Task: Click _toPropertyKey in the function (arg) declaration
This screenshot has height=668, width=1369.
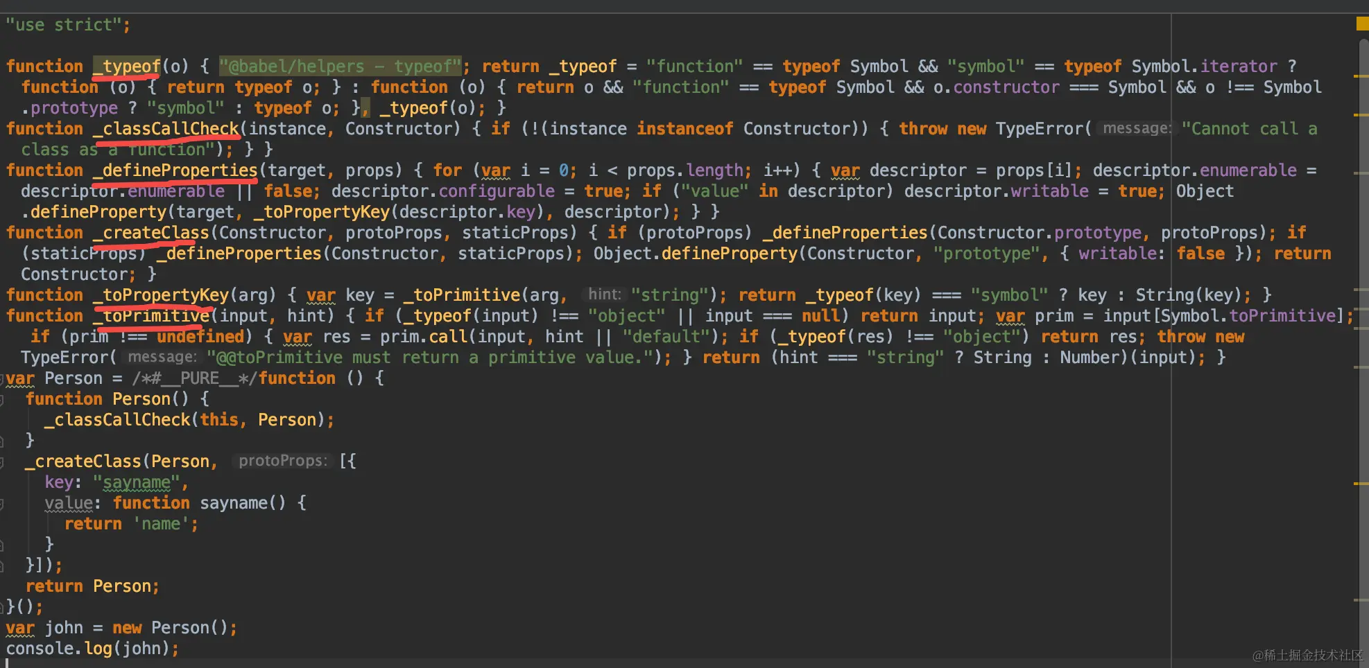Action: (x=161, y=295)
